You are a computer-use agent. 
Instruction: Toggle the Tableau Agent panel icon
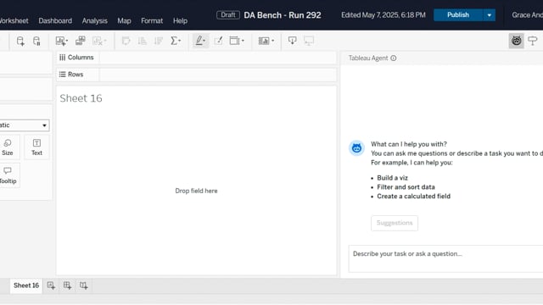516,41
